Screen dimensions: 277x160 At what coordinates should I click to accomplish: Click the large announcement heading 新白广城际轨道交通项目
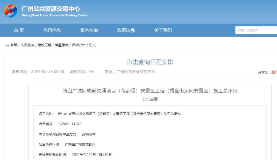click(150, 91)
